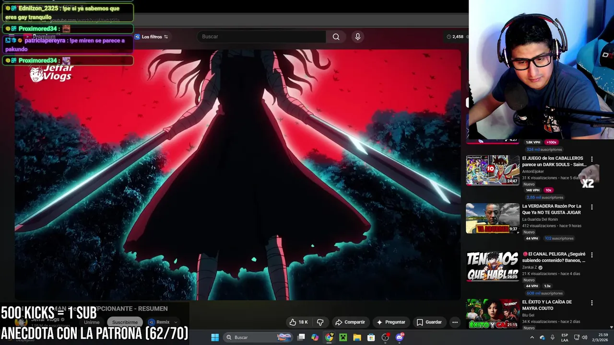Open Task View in the taskbar
The height and width of the screenshot is (345, 614).
point(301,337)
